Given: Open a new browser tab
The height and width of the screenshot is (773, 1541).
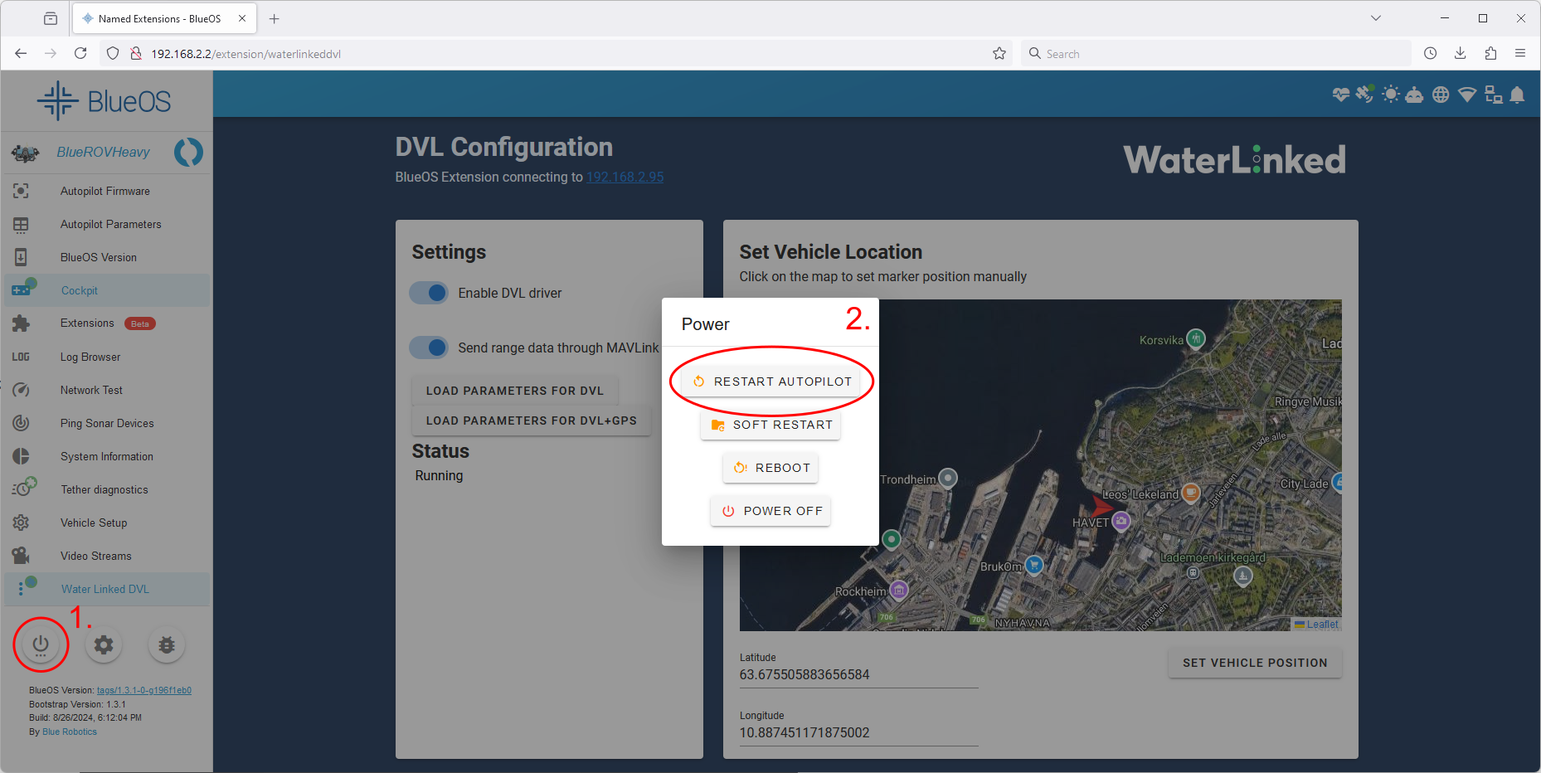Looking at the screenshot, I should [275, 18].
